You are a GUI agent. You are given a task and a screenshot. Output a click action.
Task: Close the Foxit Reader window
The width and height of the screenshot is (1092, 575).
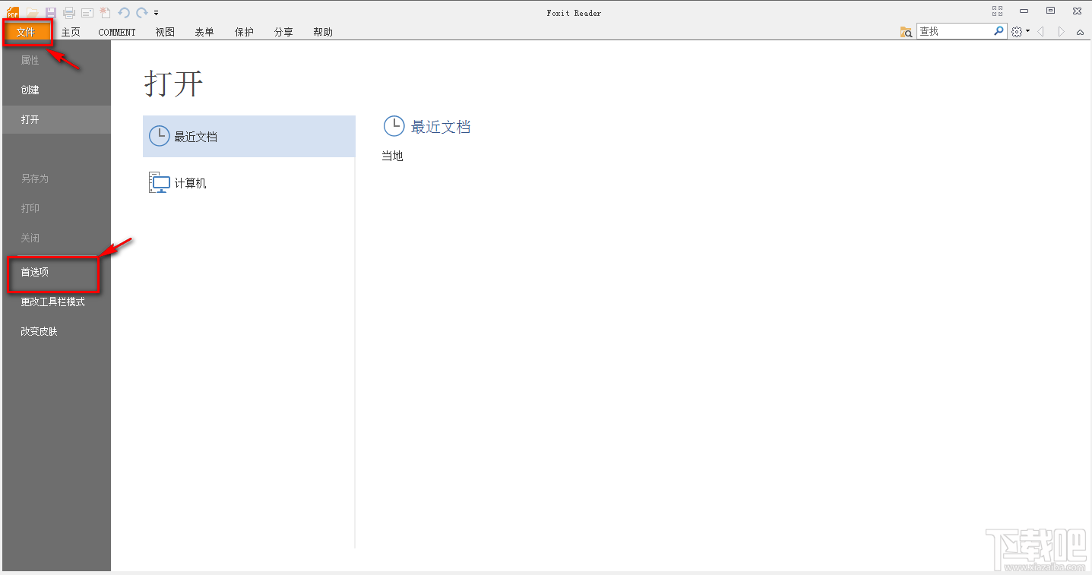1077,11
